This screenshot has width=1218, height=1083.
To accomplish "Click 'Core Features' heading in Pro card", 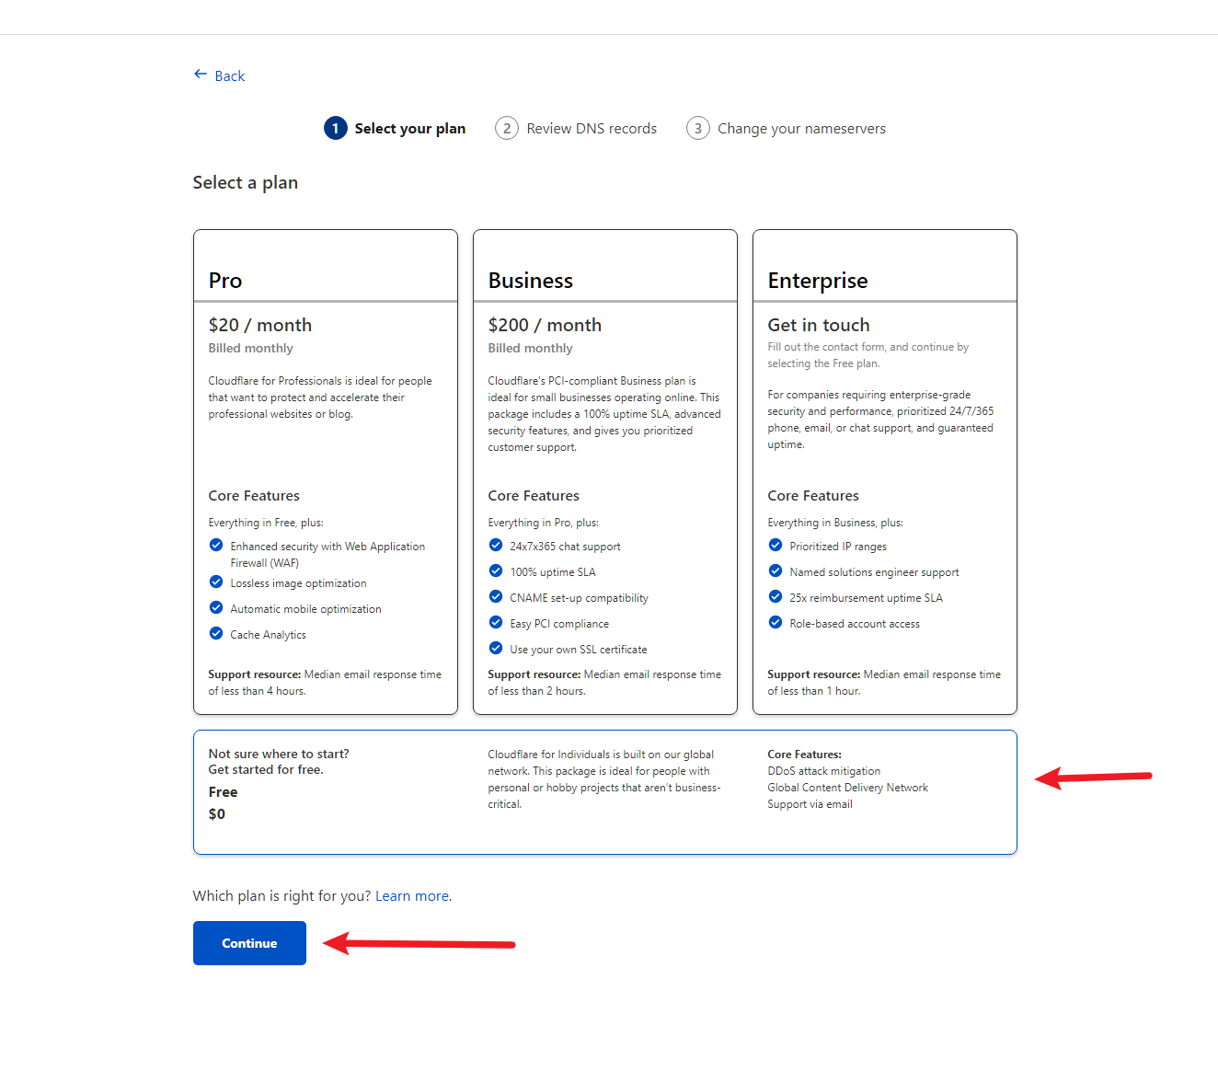I will pyautogui.click(x=254, y=496).
